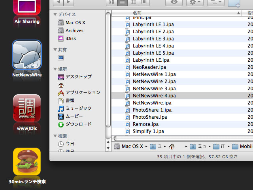Go forward with the Finder forward arrow
The width and height of the screenshot is (253, 190).
(69, 2)
